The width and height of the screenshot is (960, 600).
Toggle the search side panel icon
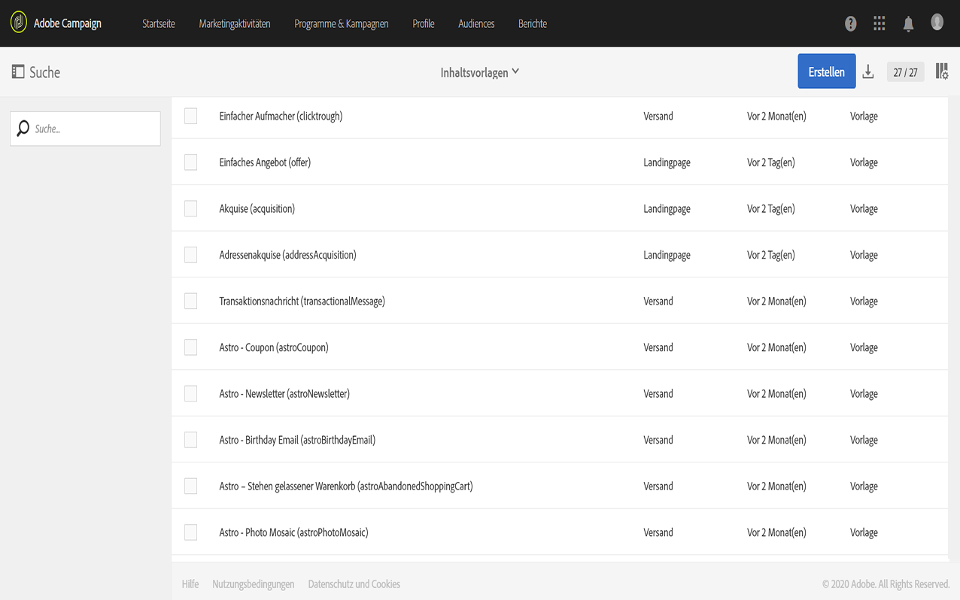coord(18,72)
